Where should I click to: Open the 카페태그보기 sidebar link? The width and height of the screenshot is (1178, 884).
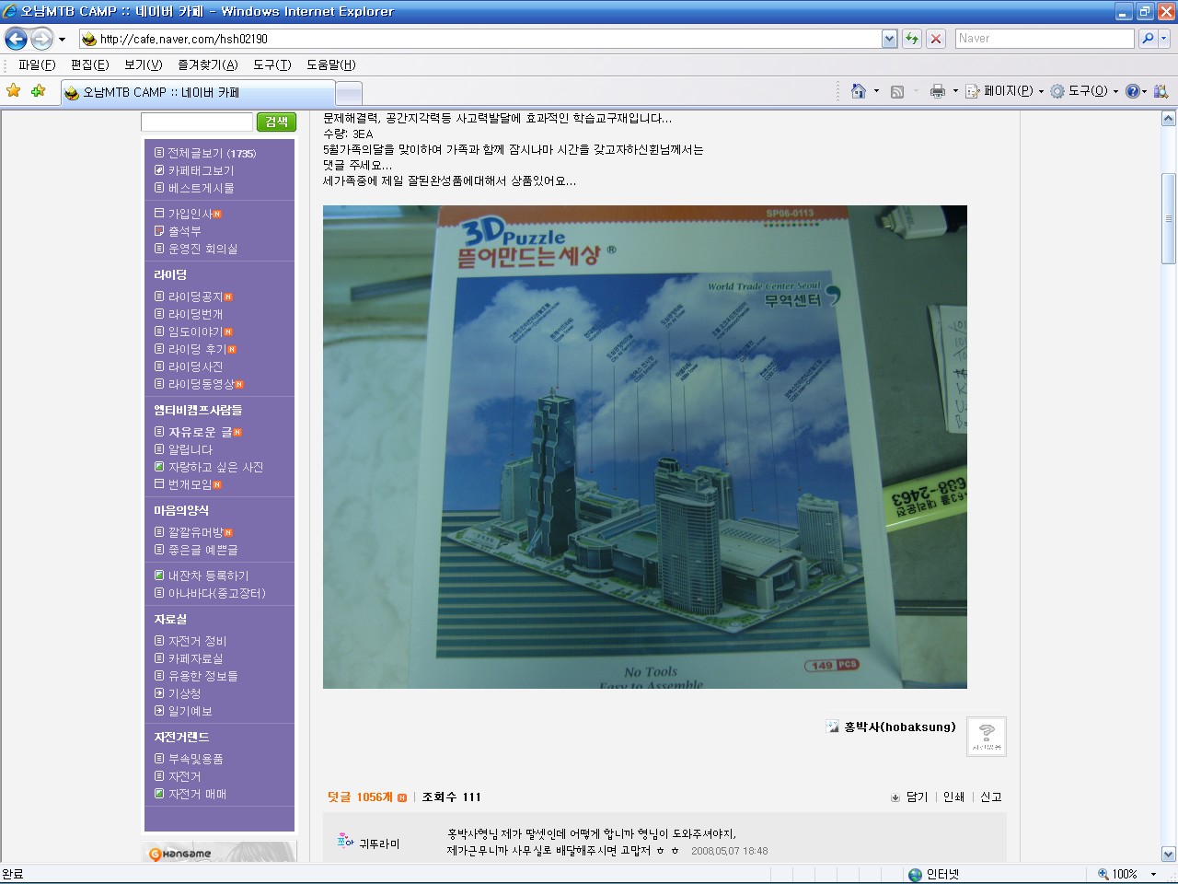pyautogui.click(x=200, y=170)
